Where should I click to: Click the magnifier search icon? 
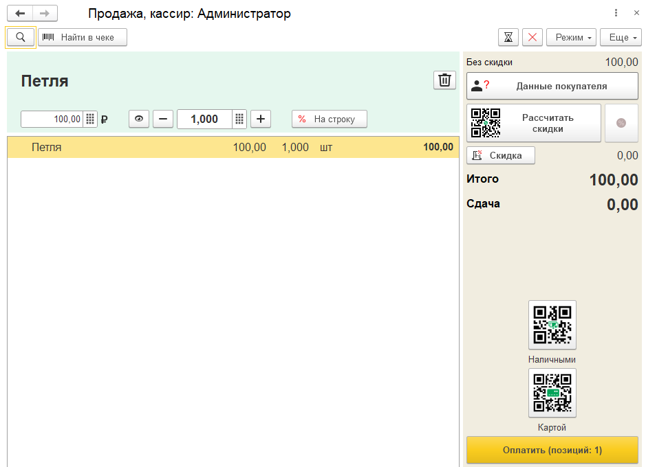click(x=21, y=37)
